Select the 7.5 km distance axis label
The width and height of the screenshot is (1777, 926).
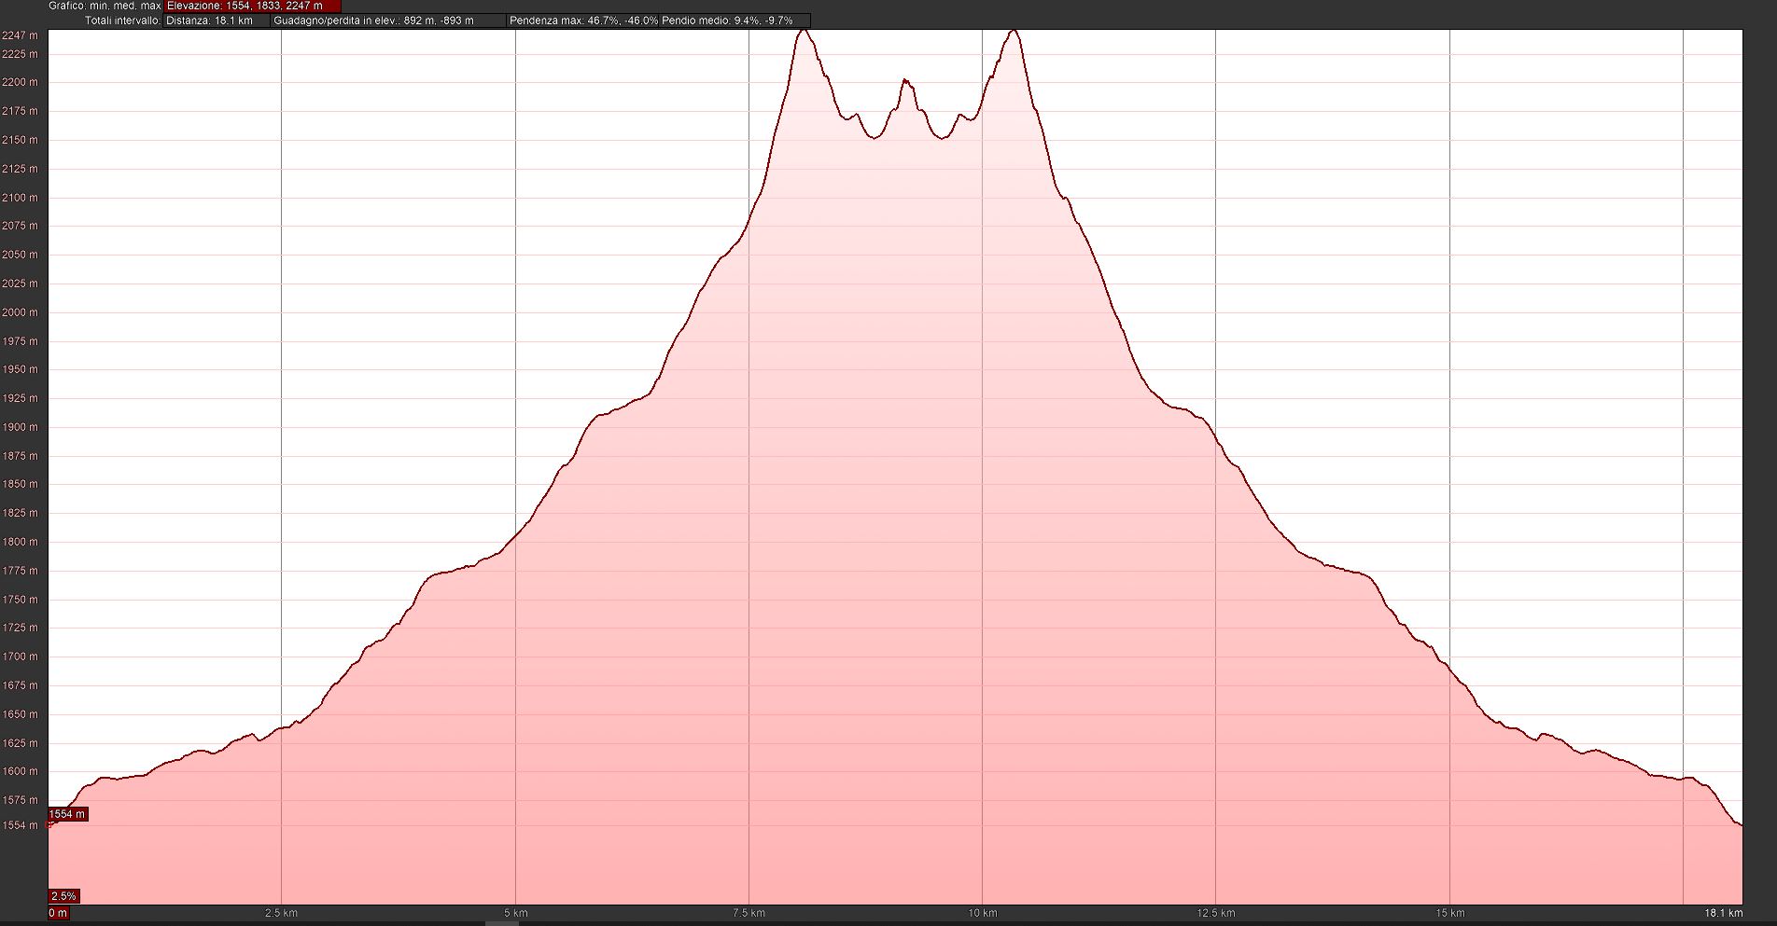click(x=749, y=913)
